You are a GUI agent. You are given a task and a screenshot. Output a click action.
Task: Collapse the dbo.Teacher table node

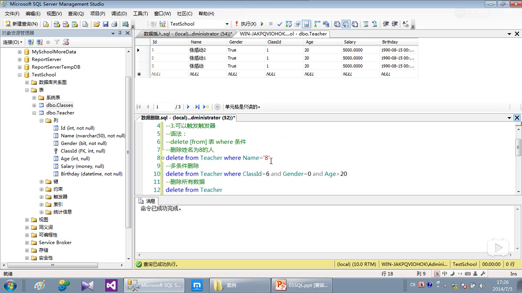click(34, 113)
